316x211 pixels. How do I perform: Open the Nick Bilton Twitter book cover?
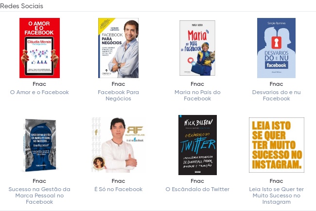tap(197, 145)
